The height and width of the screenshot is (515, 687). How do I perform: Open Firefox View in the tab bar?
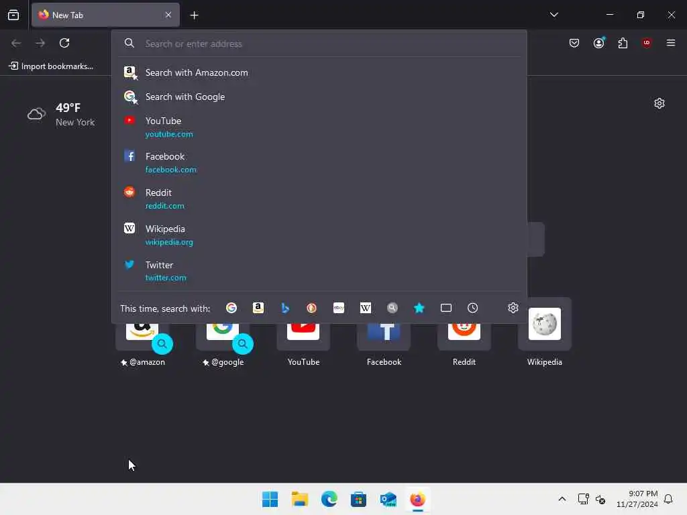13,15
